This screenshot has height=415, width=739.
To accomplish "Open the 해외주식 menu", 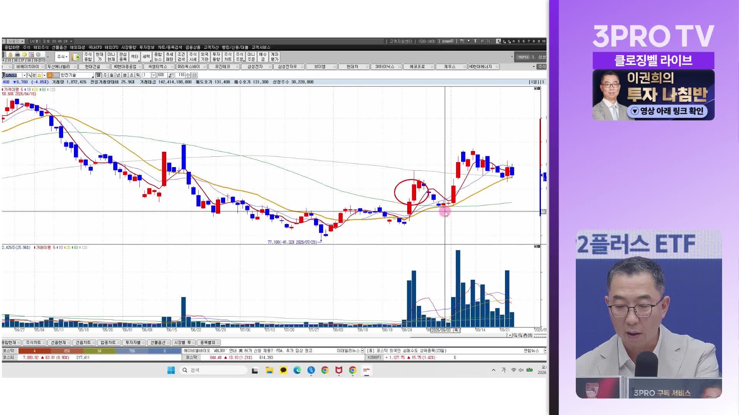I will 41,47.
